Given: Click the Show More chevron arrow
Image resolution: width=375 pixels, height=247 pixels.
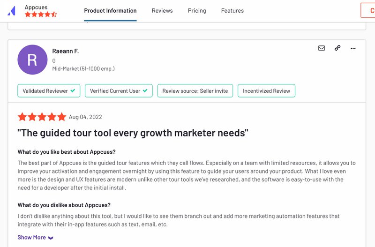Looking at the screenshot, I should (x=51, y=238).
